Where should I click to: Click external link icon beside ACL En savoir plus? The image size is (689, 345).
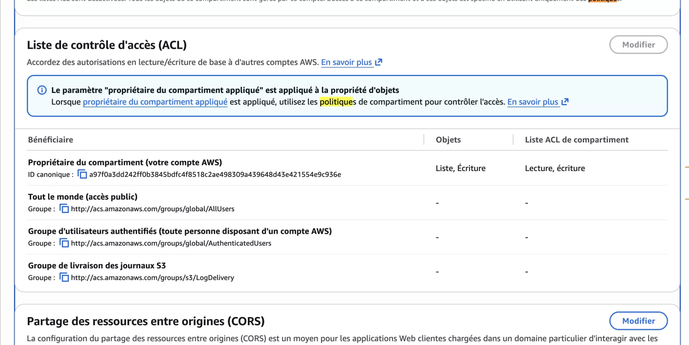point(379,62)
